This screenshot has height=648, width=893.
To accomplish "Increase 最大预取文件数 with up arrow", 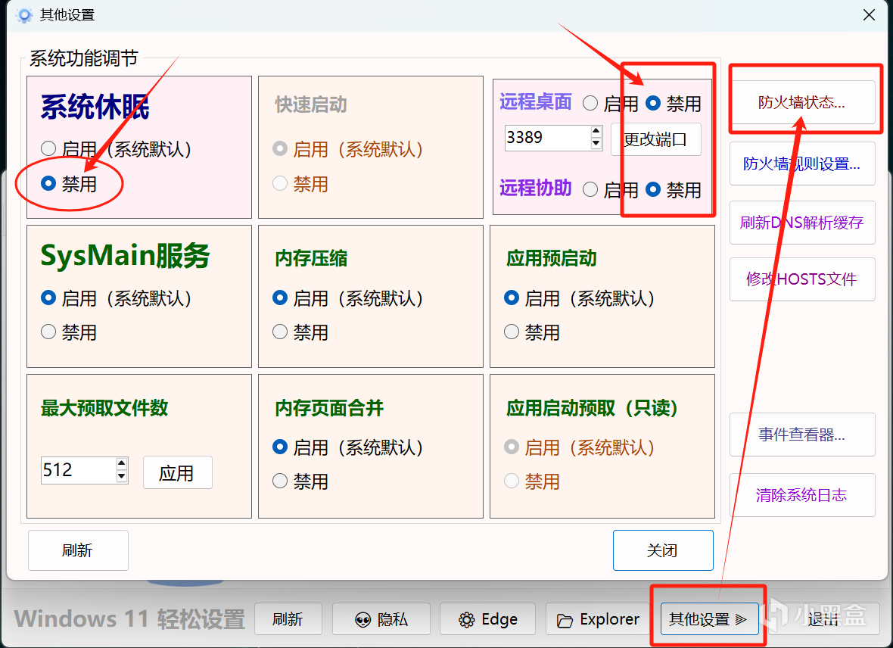I will tap(121, 463).
